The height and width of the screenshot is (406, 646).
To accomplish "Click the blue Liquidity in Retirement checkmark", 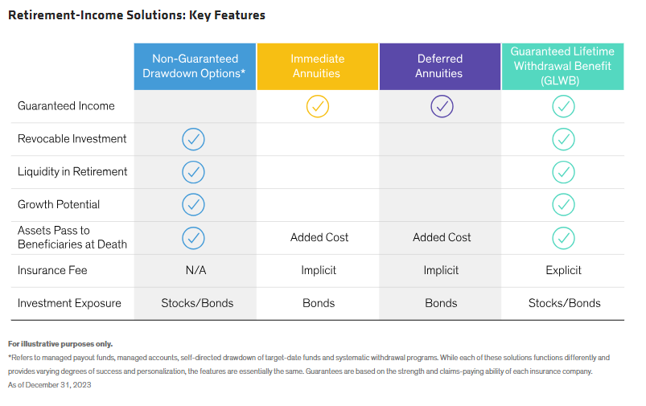I will point(193,172).
